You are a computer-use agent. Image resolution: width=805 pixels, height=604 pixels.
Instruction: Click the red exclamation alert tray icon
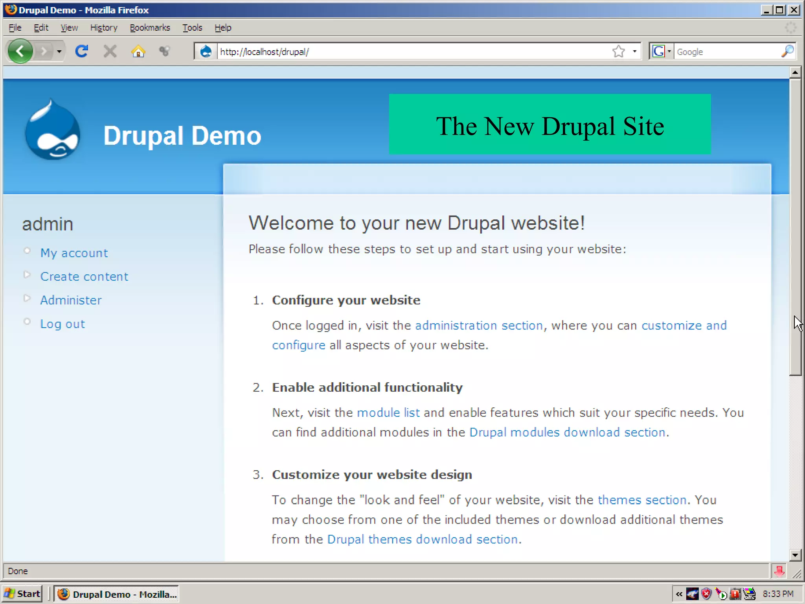click(735, 594)
